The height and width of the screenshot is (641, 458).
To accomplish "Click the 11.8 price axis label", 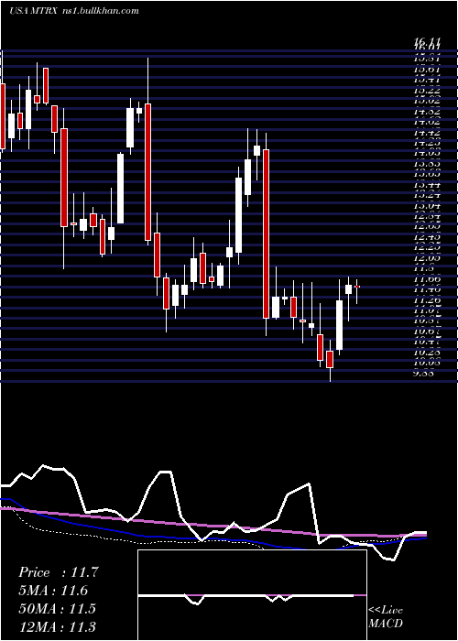I will coord(424,268).
